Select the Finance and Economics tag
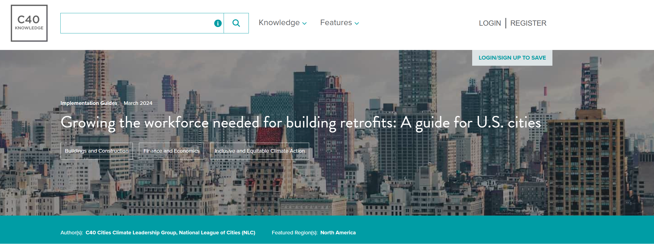The image size is (654, 244). [x=171, y=151]
